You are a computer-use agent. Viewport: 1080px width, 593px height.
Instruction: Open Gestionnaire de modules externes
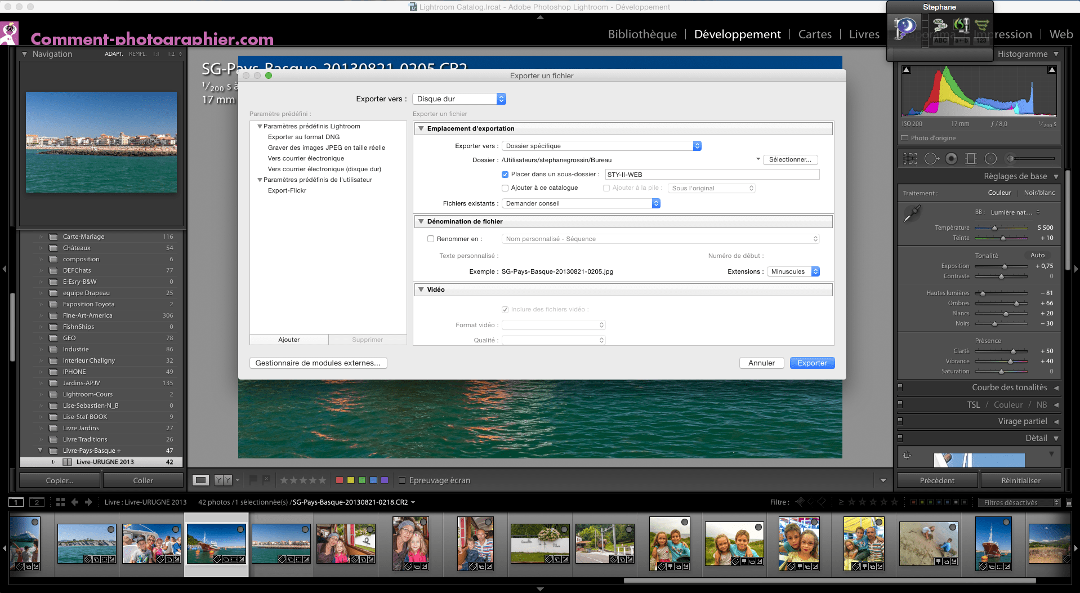click(318, 363)
